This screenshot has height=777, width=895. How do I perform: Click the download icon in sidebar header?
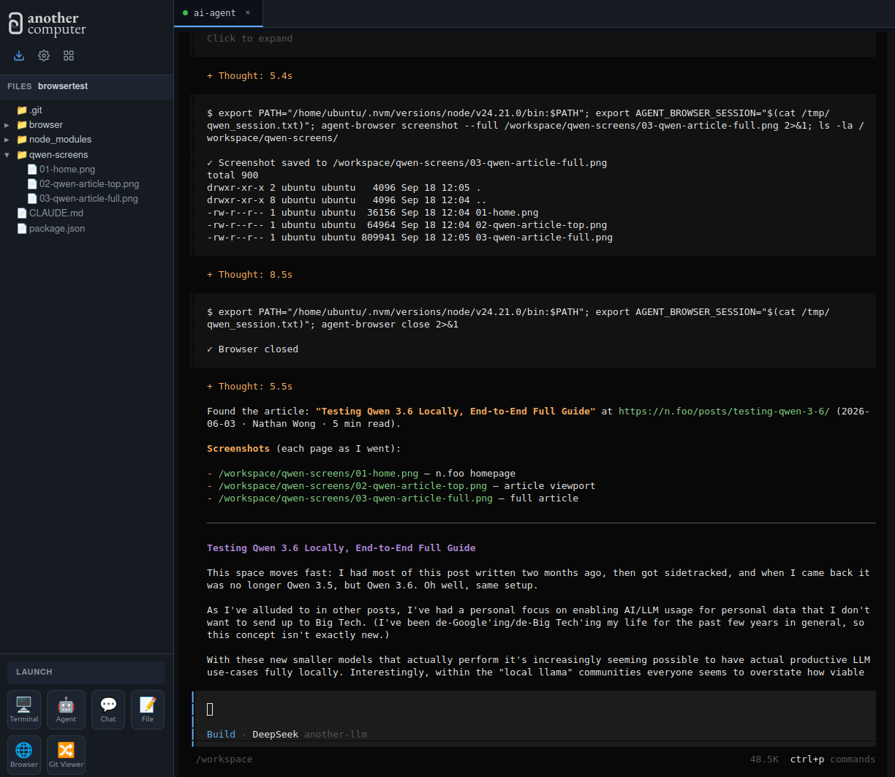[x=19, y=56]
